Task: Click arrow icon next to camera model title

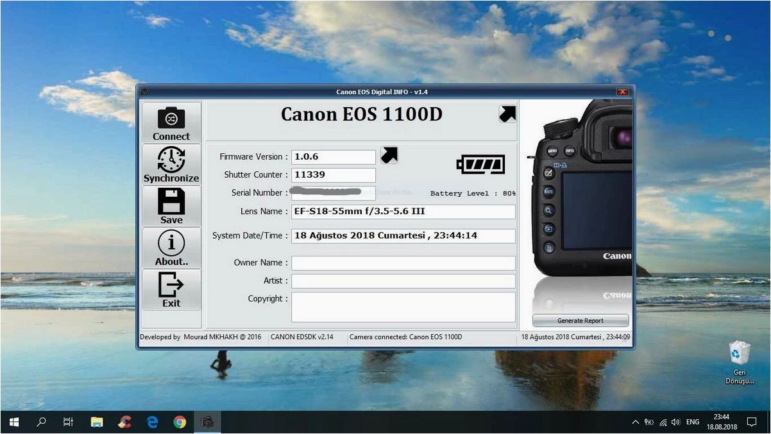Action: click(507, 114)
